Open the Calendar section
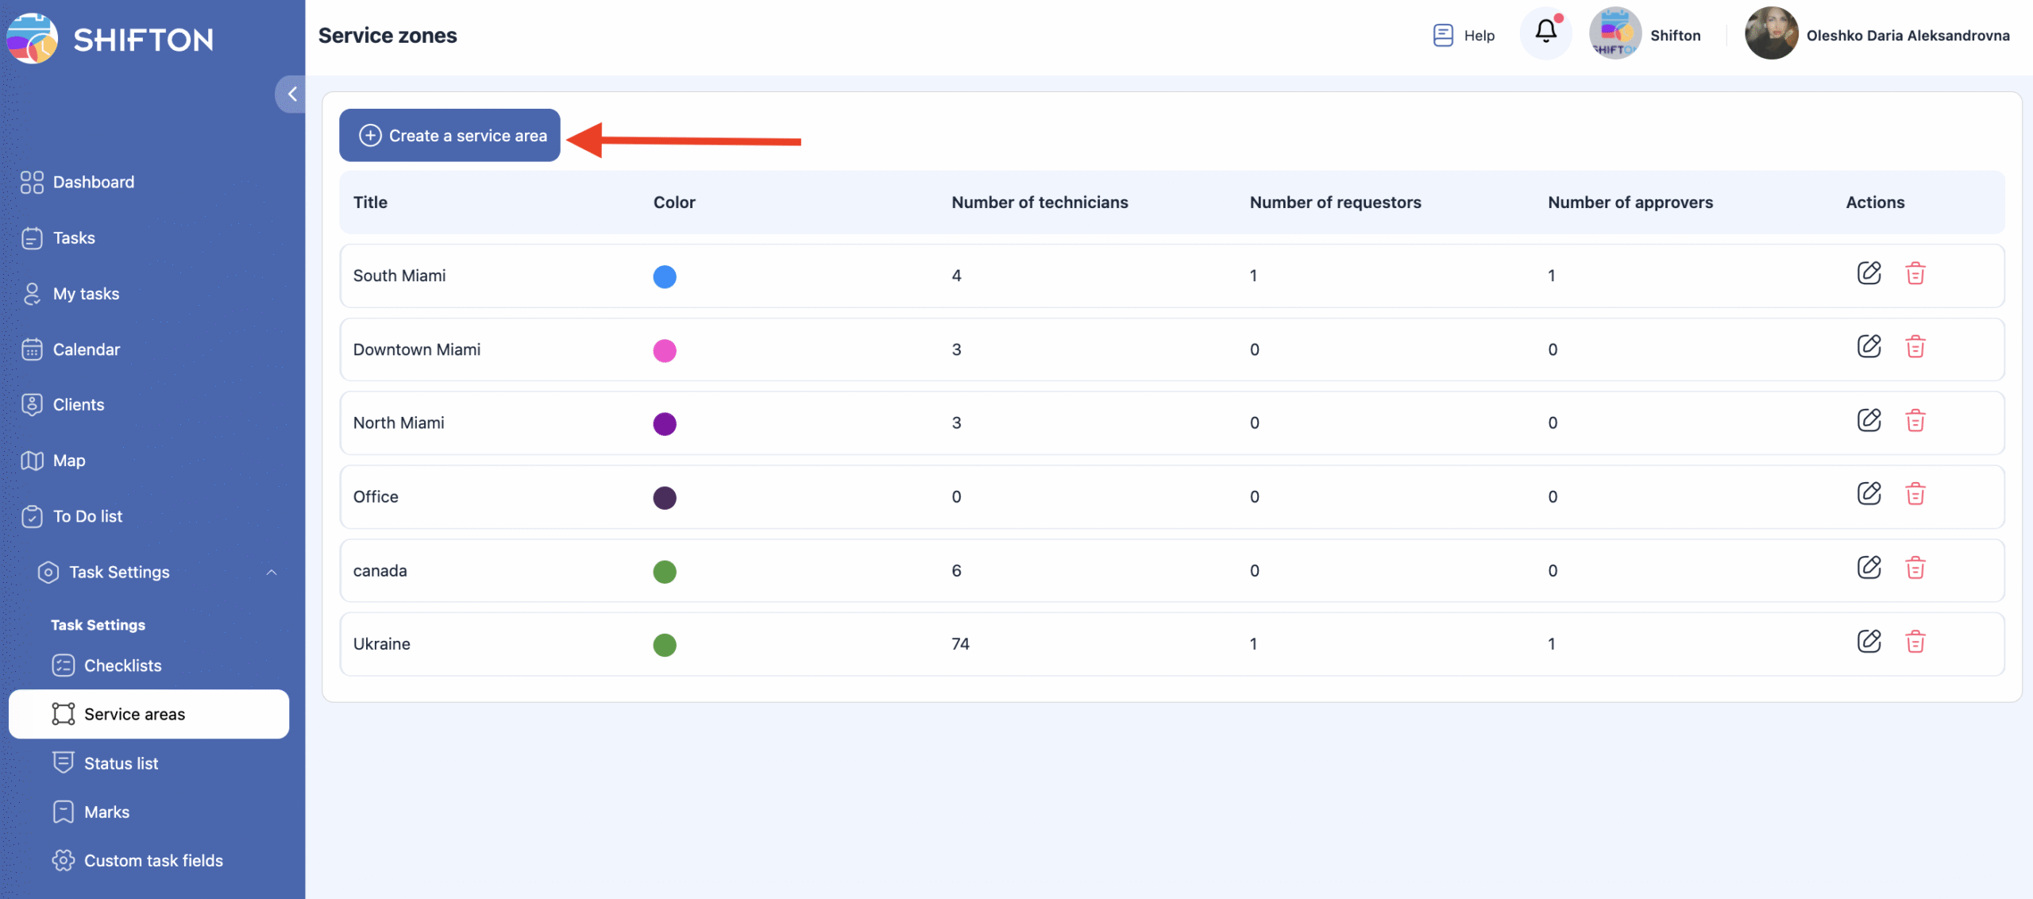The height and width of the screenshot is (899, 2033). tap(86, 350)
